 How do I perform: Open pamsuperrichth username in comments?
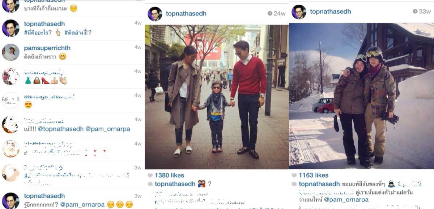point(47,48)
